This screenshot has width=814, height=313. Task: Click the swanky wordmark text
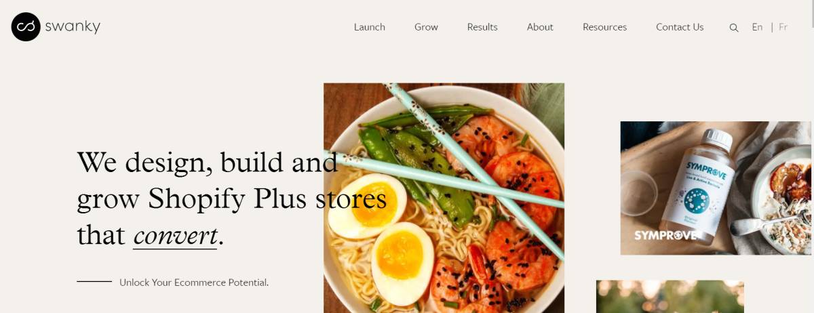point(73,27)
